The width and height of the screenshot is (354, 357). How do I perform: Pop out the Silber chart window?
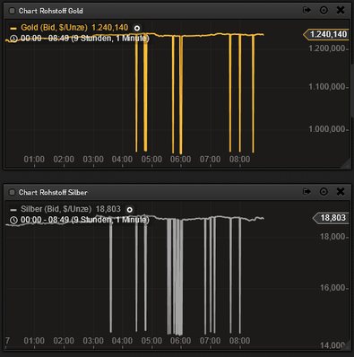pos(307,192)
